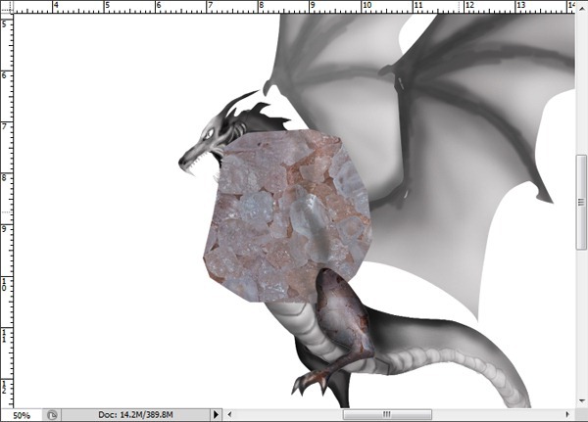The width and height of the screenshot is (588, 422).
Task: Click the Doc: 14.2M/389.8M status info
Action: [135, 415]
